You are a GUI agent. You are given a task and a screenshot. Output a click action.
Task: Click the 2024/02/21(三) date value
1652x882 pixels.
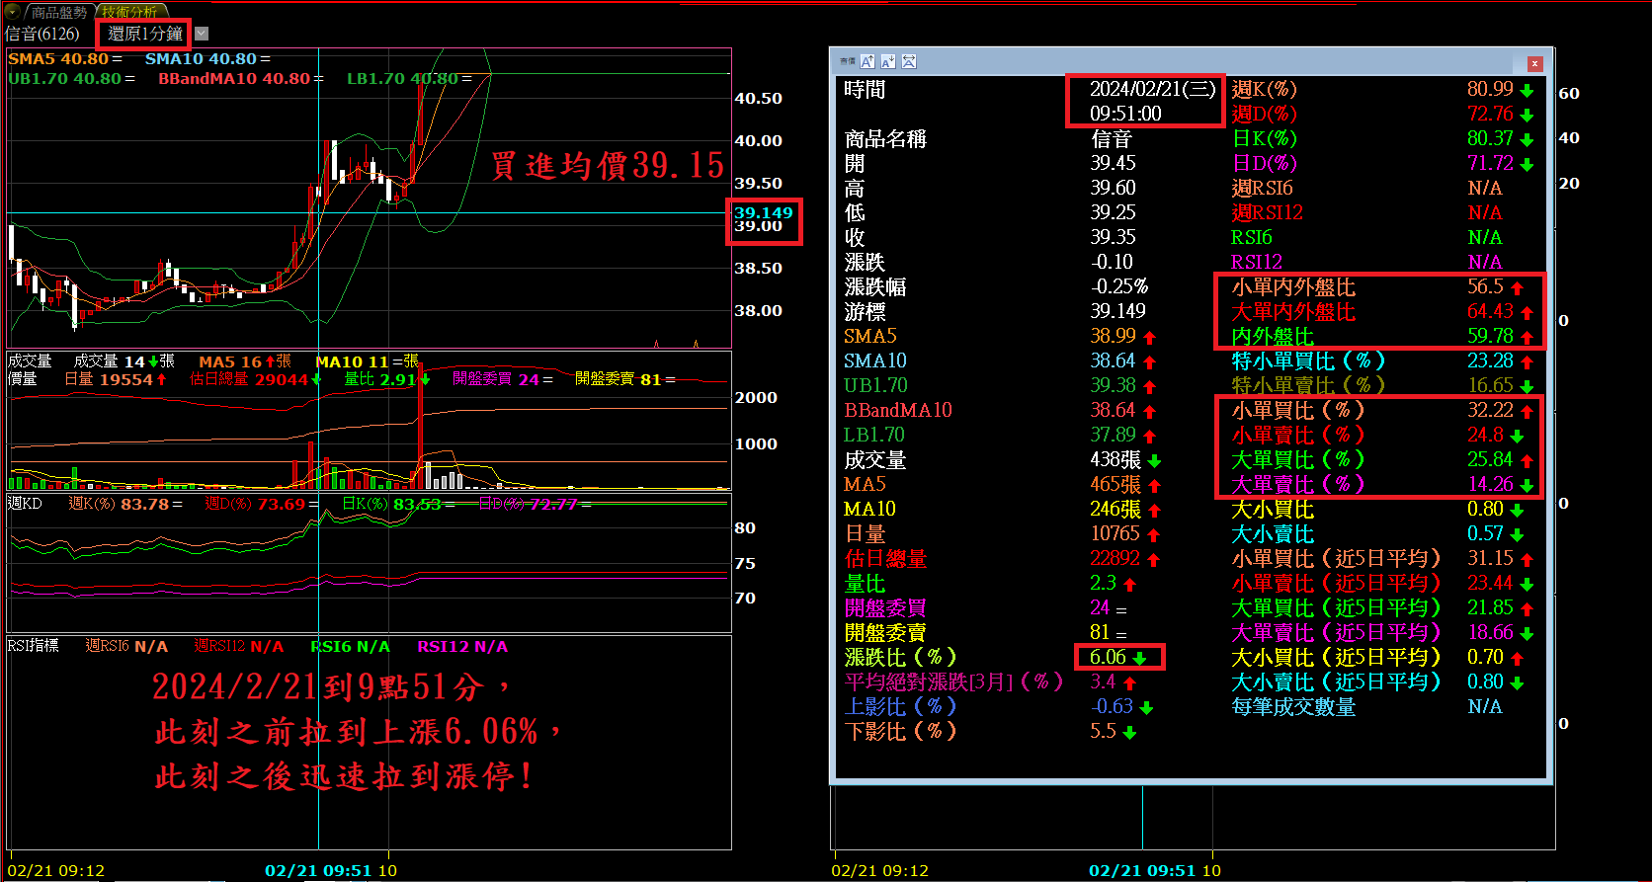[1152, 89]
